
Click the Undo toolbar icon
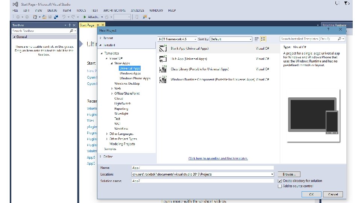[64, 17]
